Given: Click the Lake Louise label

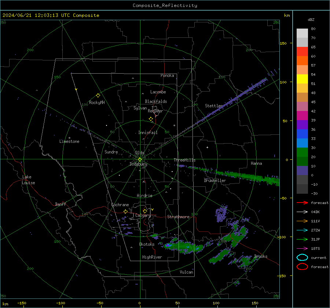Looking at the screenshot, I should [x=28, y=180].
